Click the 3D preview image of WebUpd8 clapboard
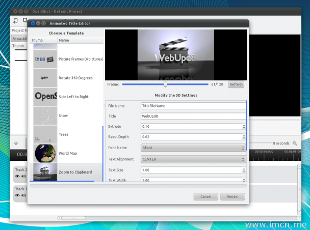 coord(176,55)
